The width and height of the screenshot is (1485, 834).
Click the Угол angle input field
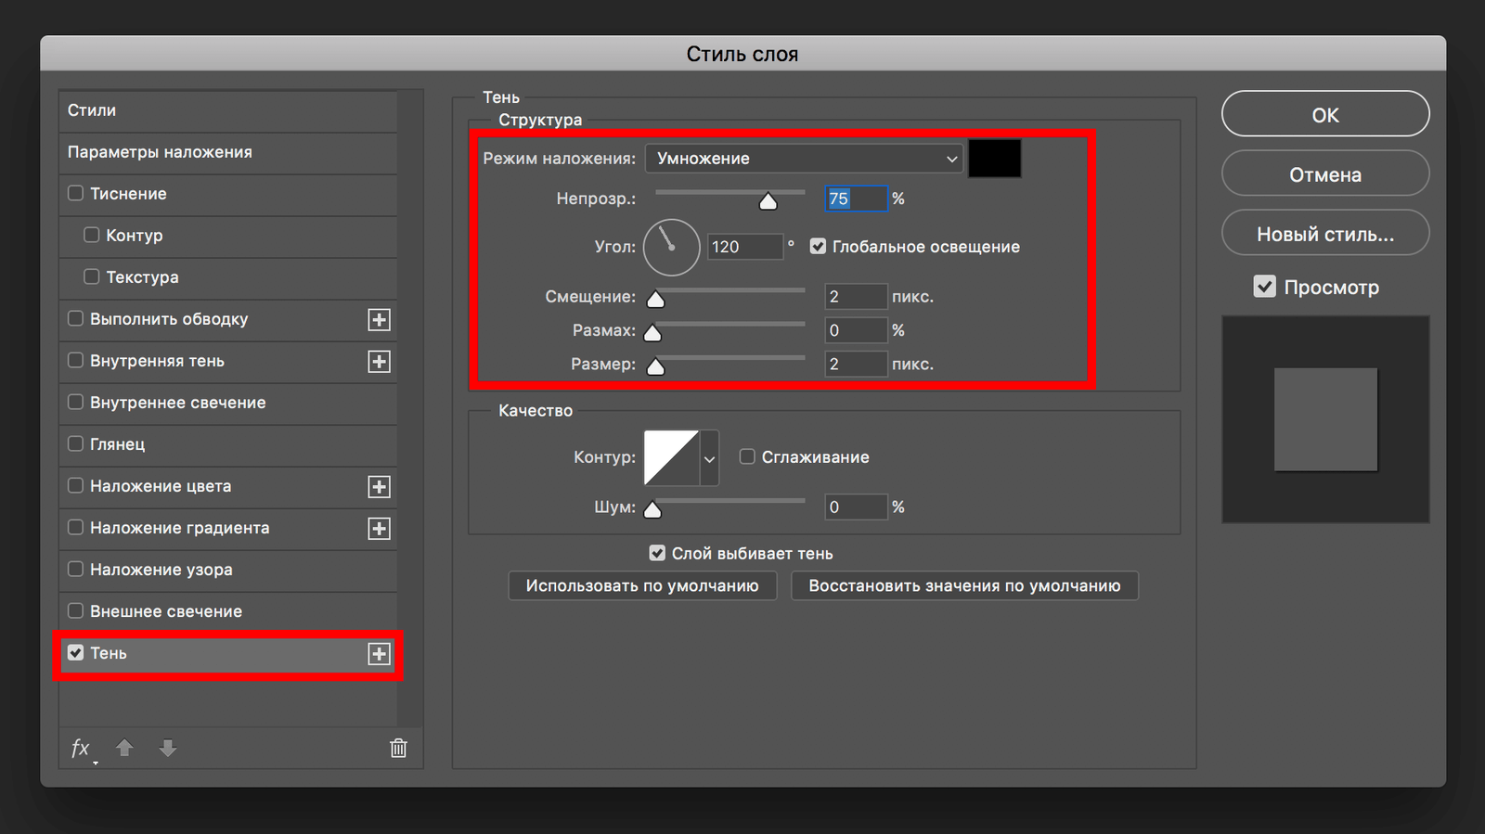[744, 247]
